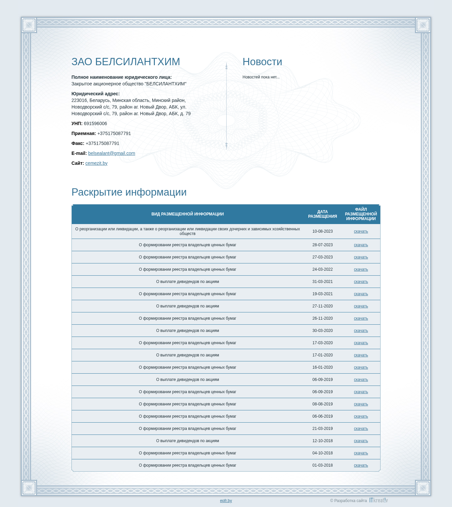Click the 'Файл размещенной информации' column header
This screenshot has width=452, height=507.
point(361,214)
